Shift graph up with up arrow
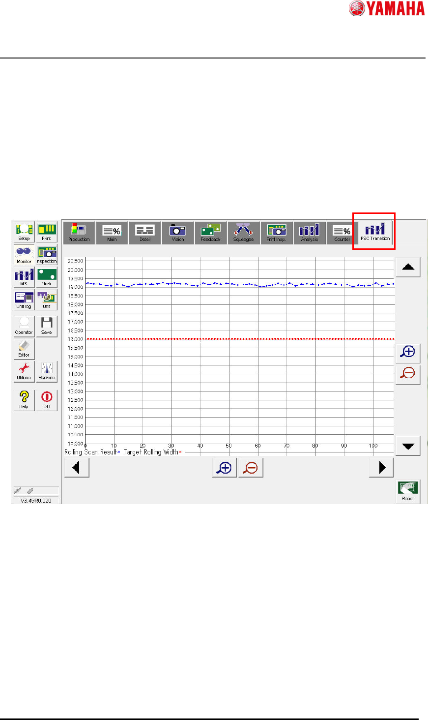 pyautogui.click(x=408, y=267)
